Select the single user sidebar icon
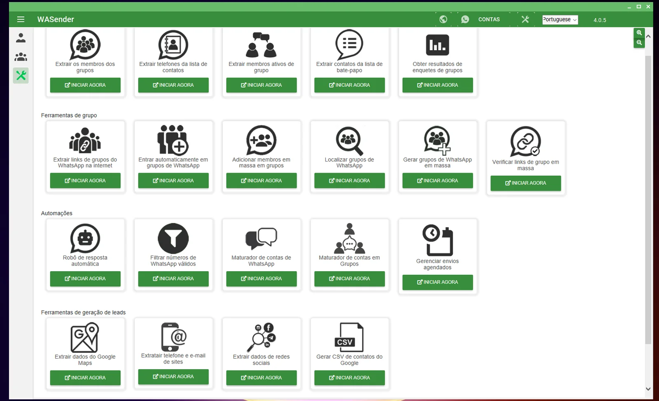The image size is (659, 401). (x=21, y=38)
